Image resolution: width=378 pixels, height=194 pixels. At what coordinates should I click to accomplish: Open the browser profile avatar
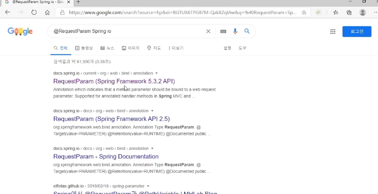363,13
